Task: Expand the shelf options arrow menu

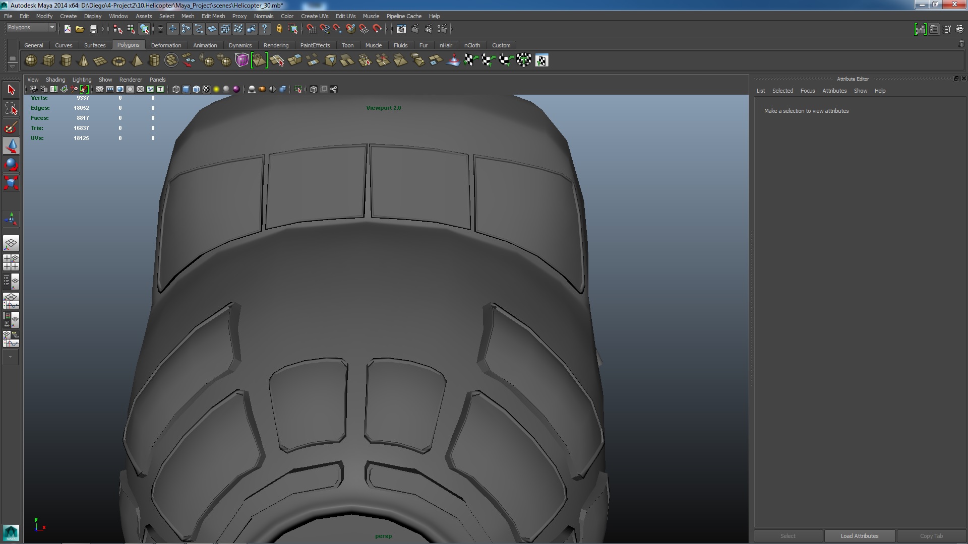Action: coord(13,67)
